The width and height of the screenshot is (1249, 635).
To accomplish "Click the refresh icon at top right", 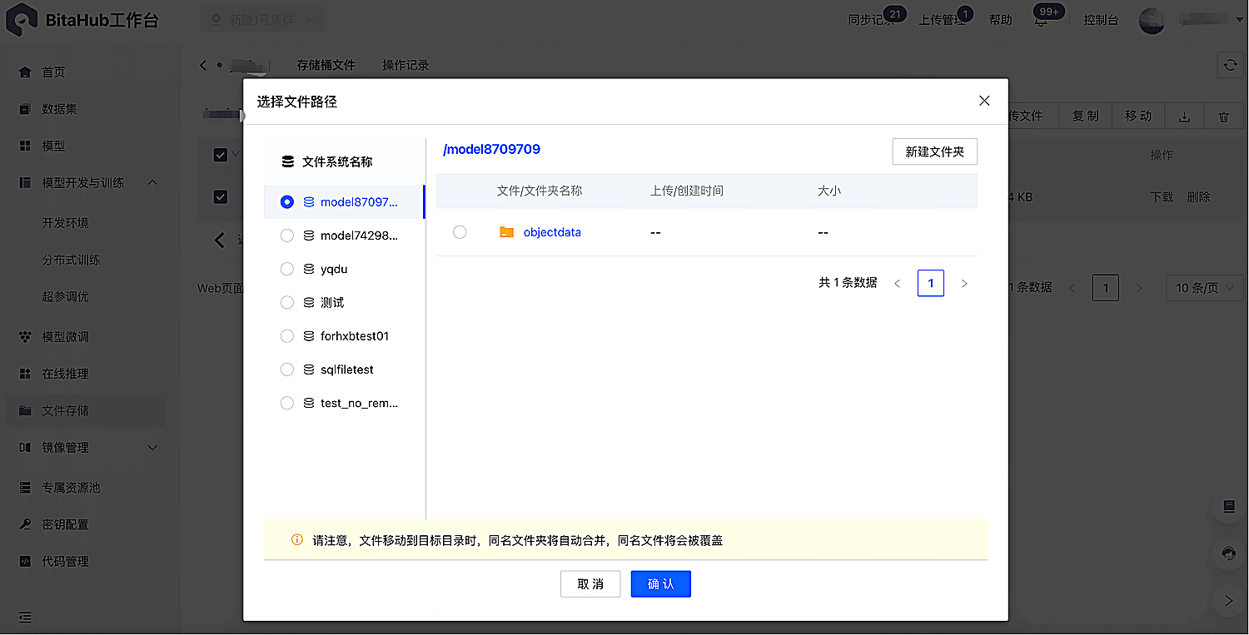I will [x=1230, y=66].
